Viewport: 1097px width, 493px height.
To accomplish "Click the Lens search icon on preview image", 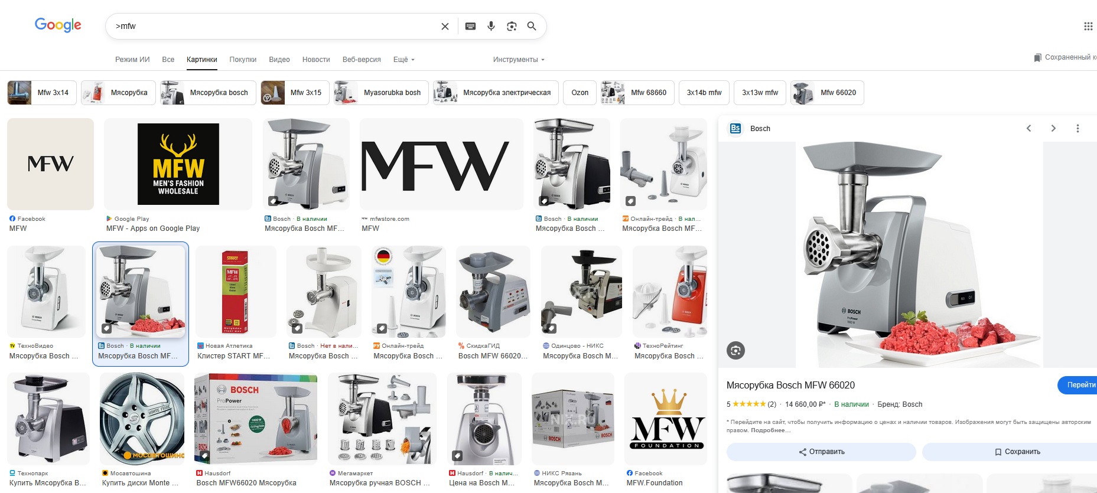I will point(735,350).
